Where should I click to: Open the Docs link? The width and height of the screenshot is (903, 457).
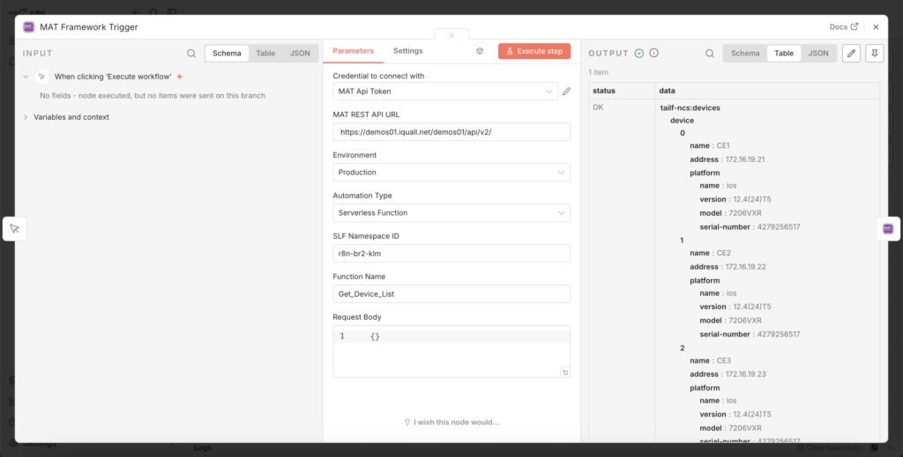click(x=843, y=27)
